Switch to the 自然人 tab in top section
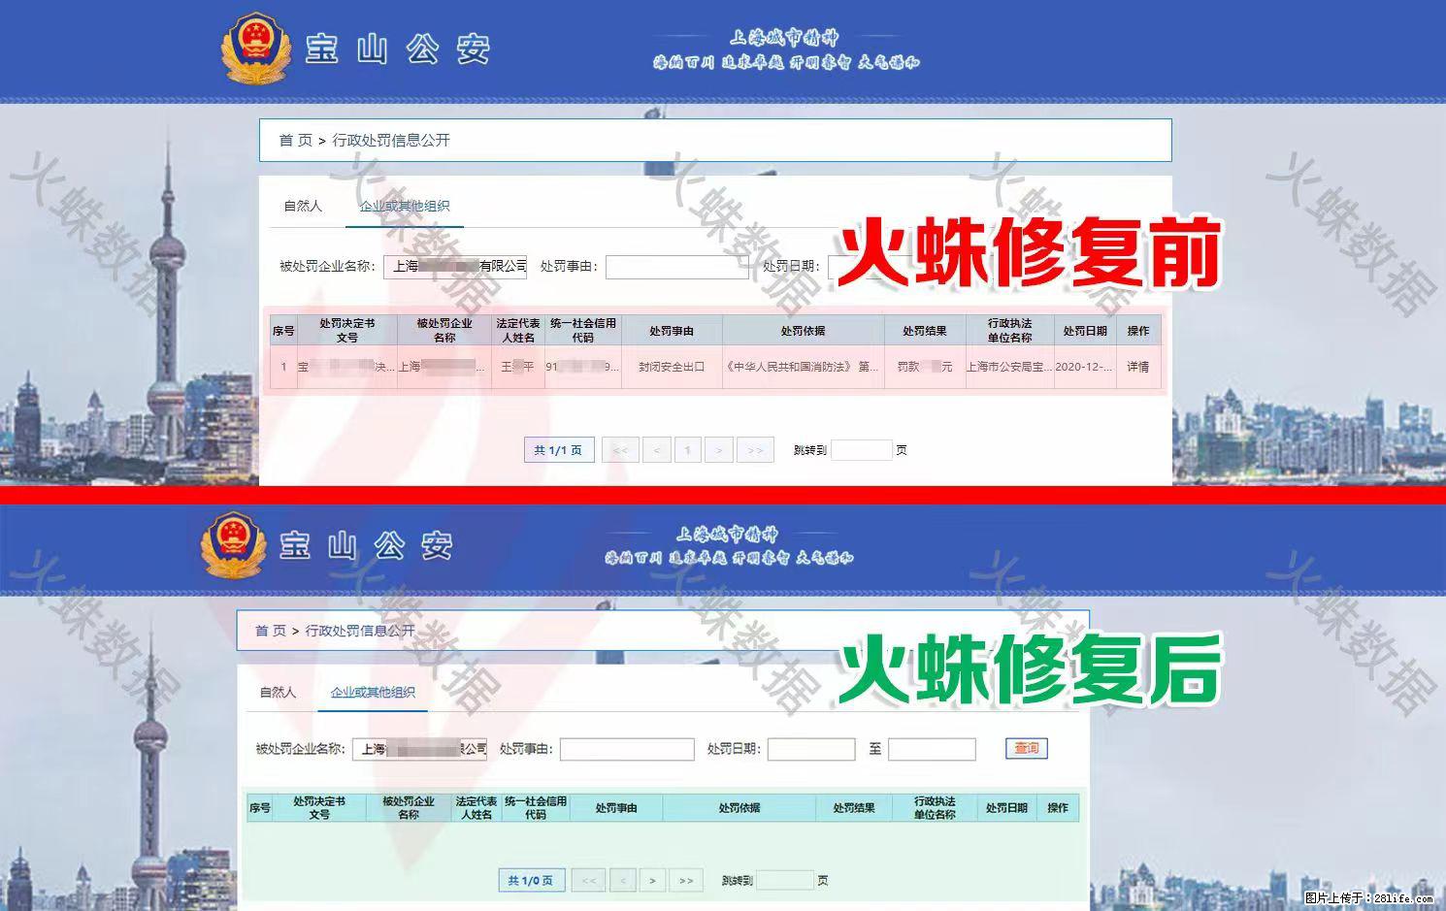Image resolution: width=1446 pixels, height=911 pixels. point(302,205)
